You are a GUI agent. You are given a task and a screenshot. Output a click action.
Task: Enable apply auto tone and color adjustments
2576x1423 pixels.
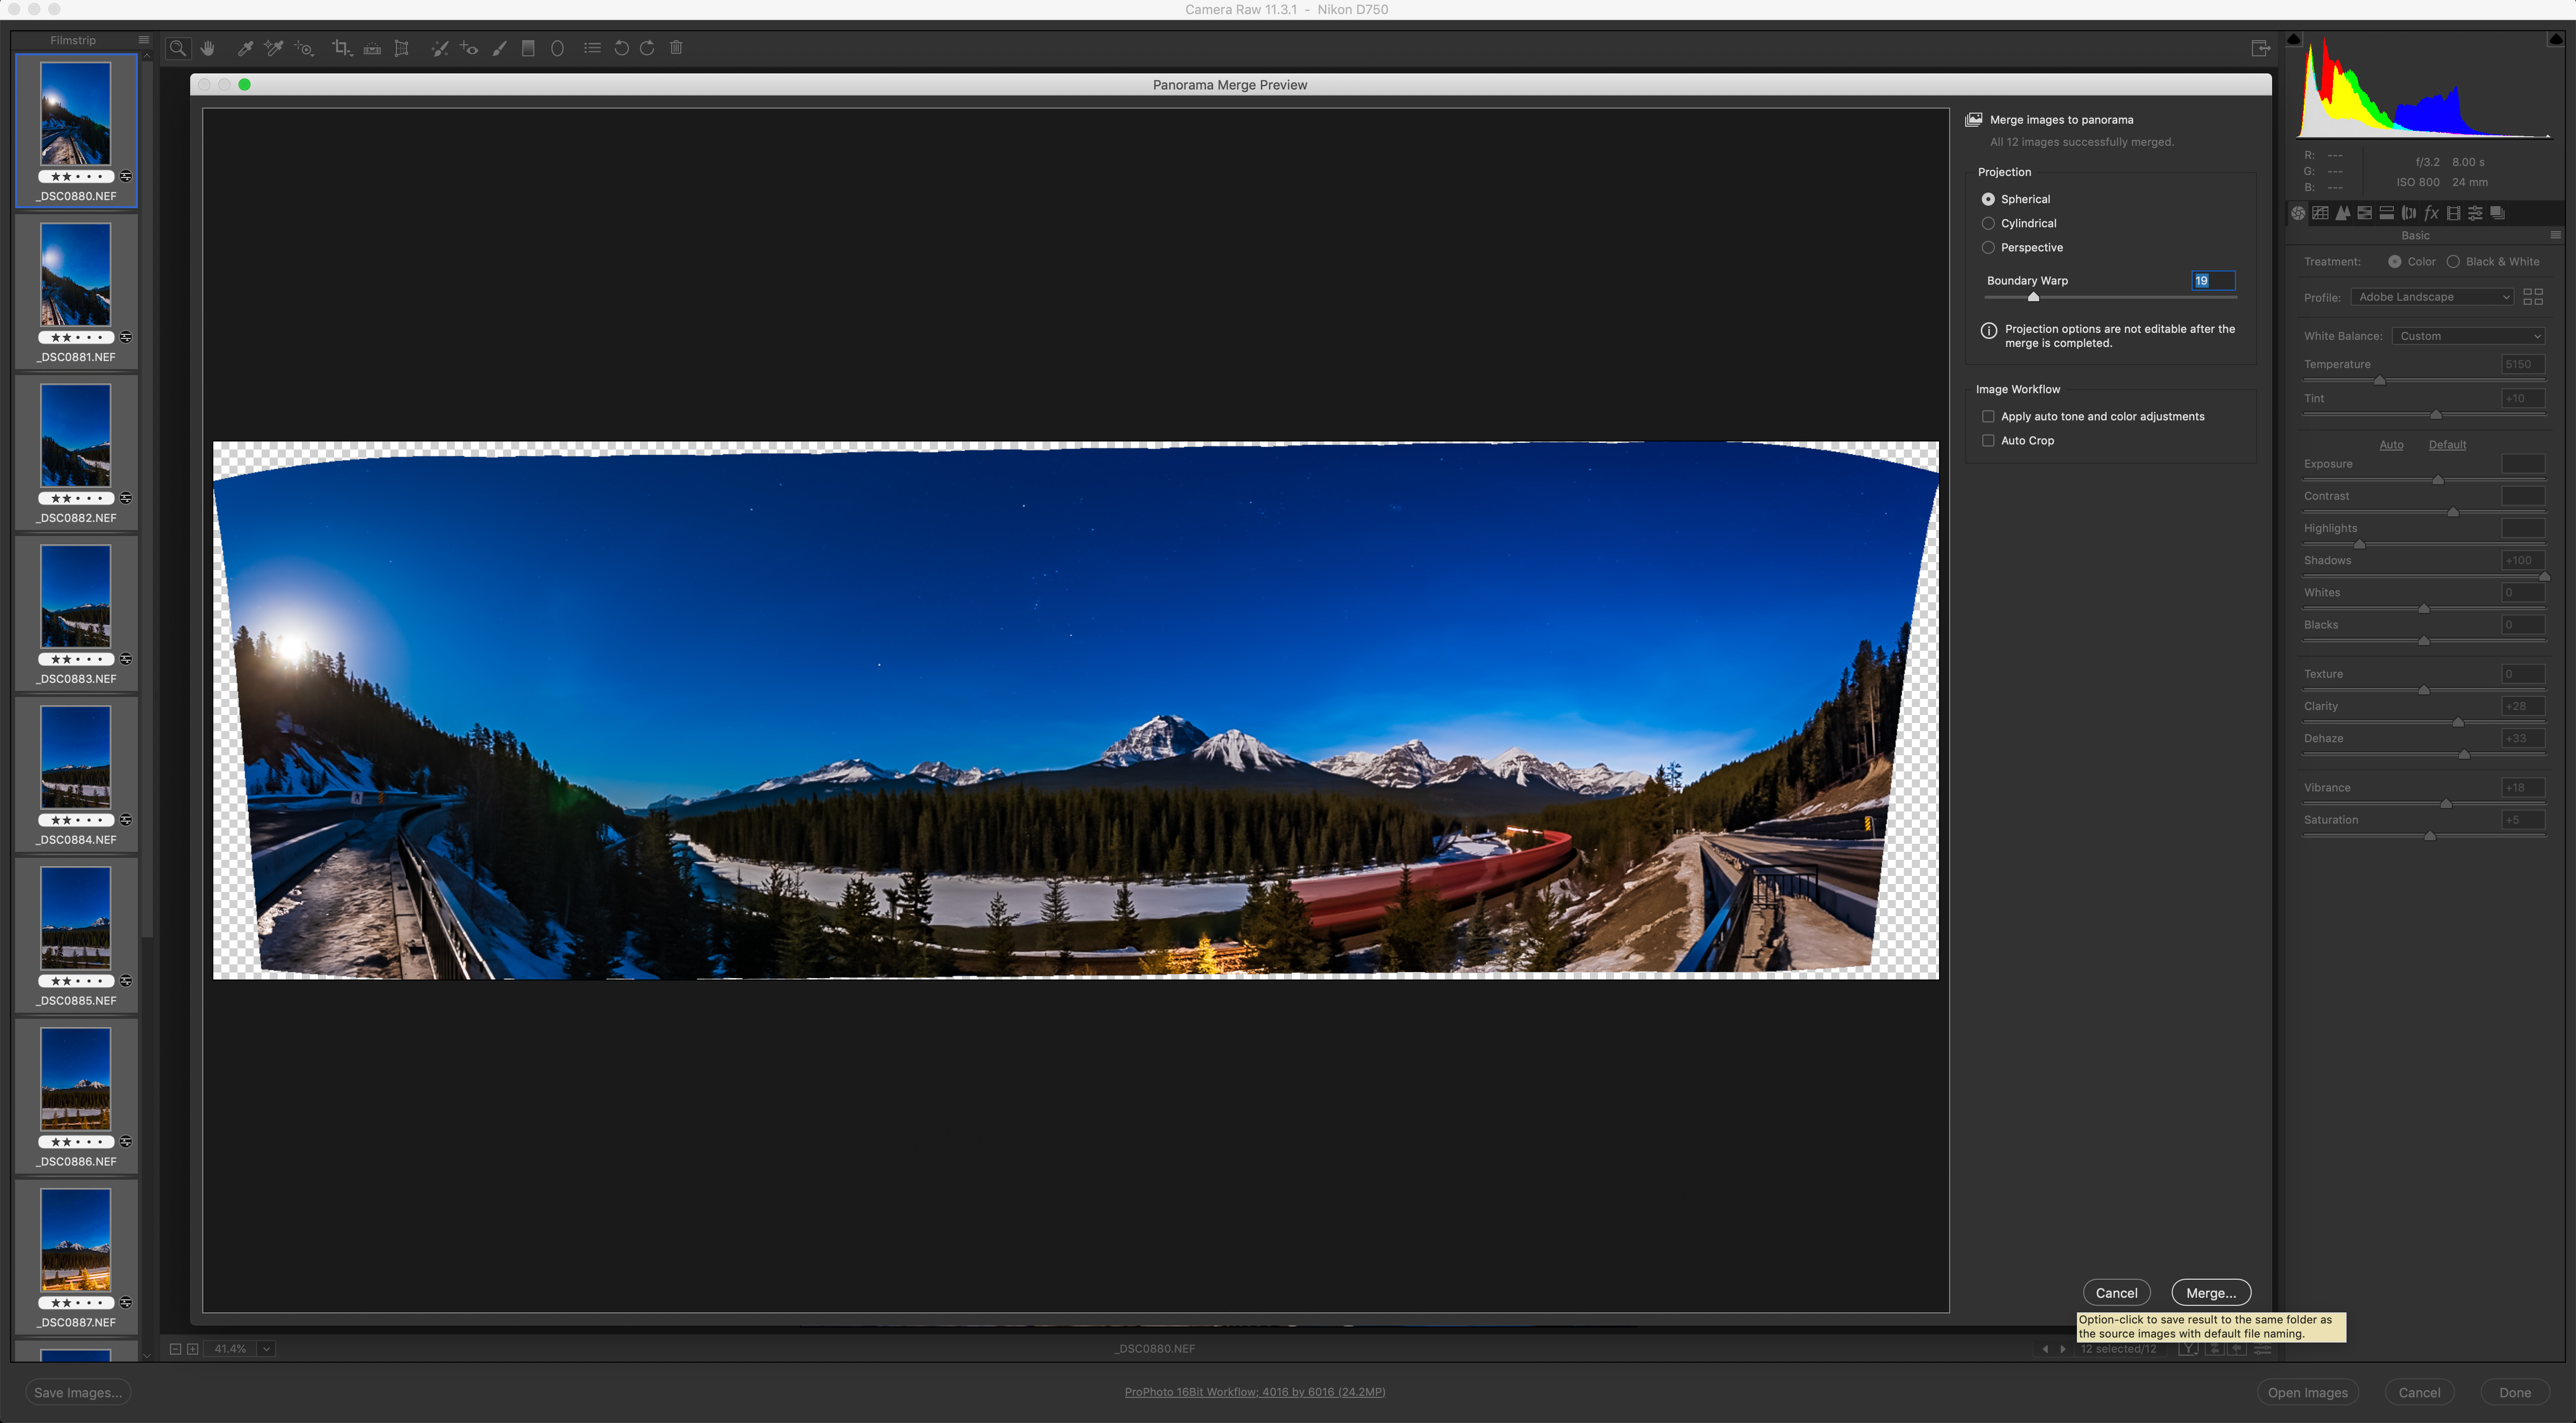click(1988, 417)
